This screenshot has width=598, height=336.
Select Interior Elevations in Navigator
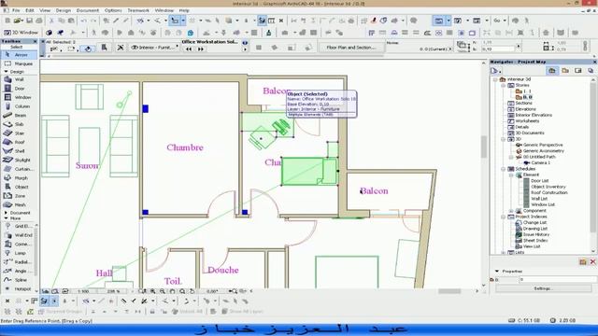point(534,115)
